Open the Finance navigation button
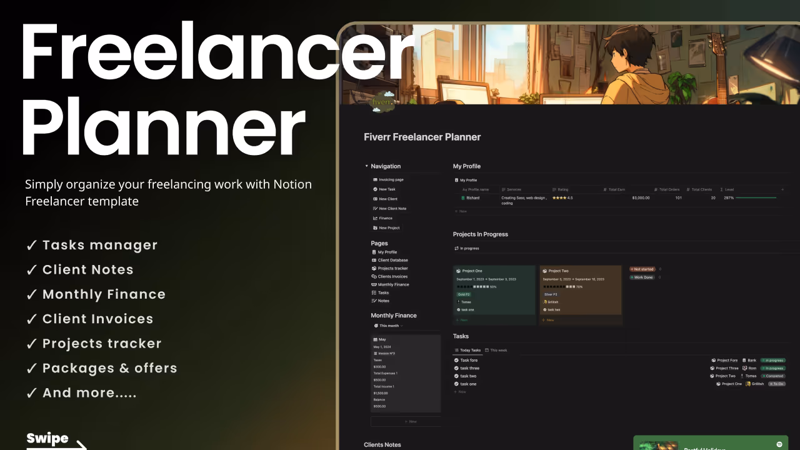Screen dimensions: 800x450 382,218
